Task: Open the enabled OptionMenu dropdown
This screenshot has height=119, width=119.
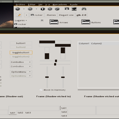Action: tap(21, 72)
